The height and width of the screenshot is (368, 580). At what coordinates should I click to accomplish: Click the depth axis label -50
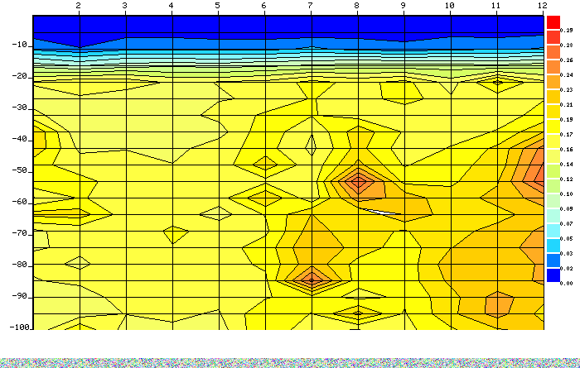pyautogui.click(x=20, y=170)
